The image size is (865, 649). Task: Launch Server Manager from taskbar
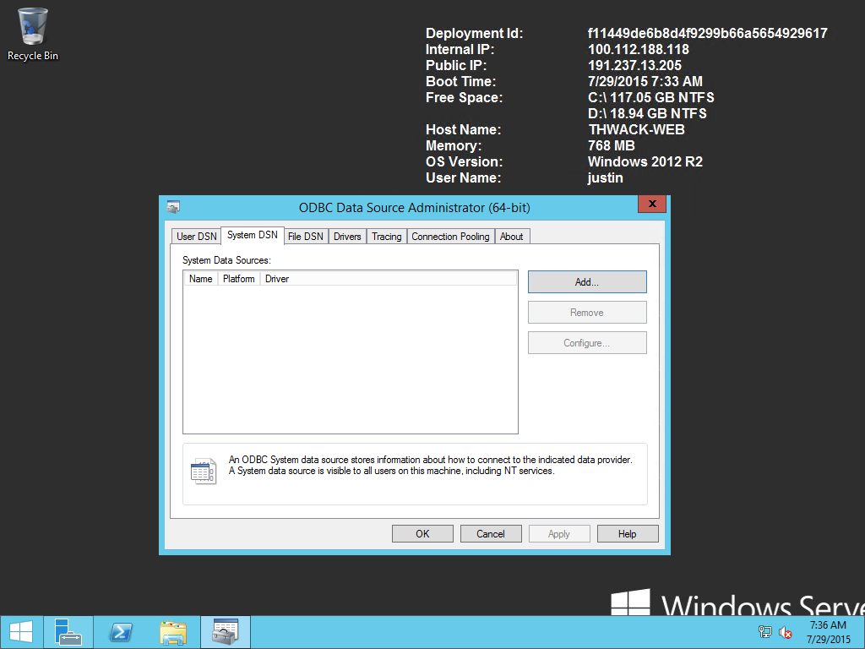coord(68,632)
